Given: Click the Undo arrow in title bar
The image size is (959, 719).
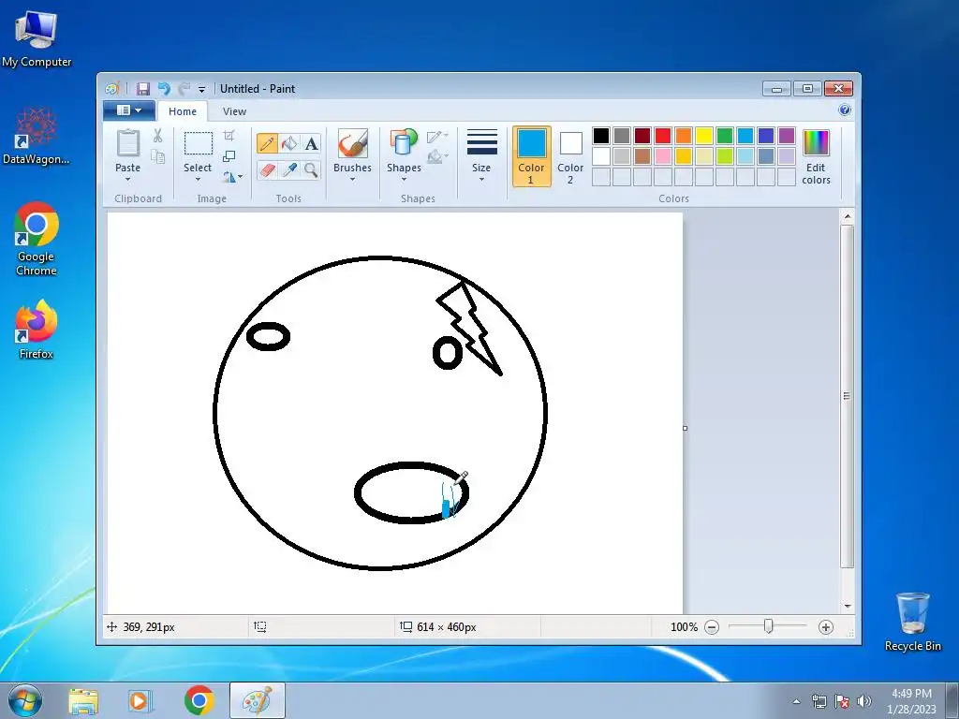Looking at the screenshot, I should [164, 89].
